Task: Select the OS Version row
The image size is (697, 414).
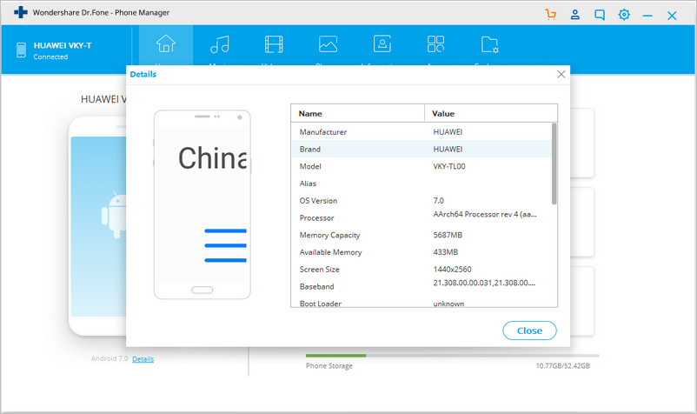Action: click(422, 201)
